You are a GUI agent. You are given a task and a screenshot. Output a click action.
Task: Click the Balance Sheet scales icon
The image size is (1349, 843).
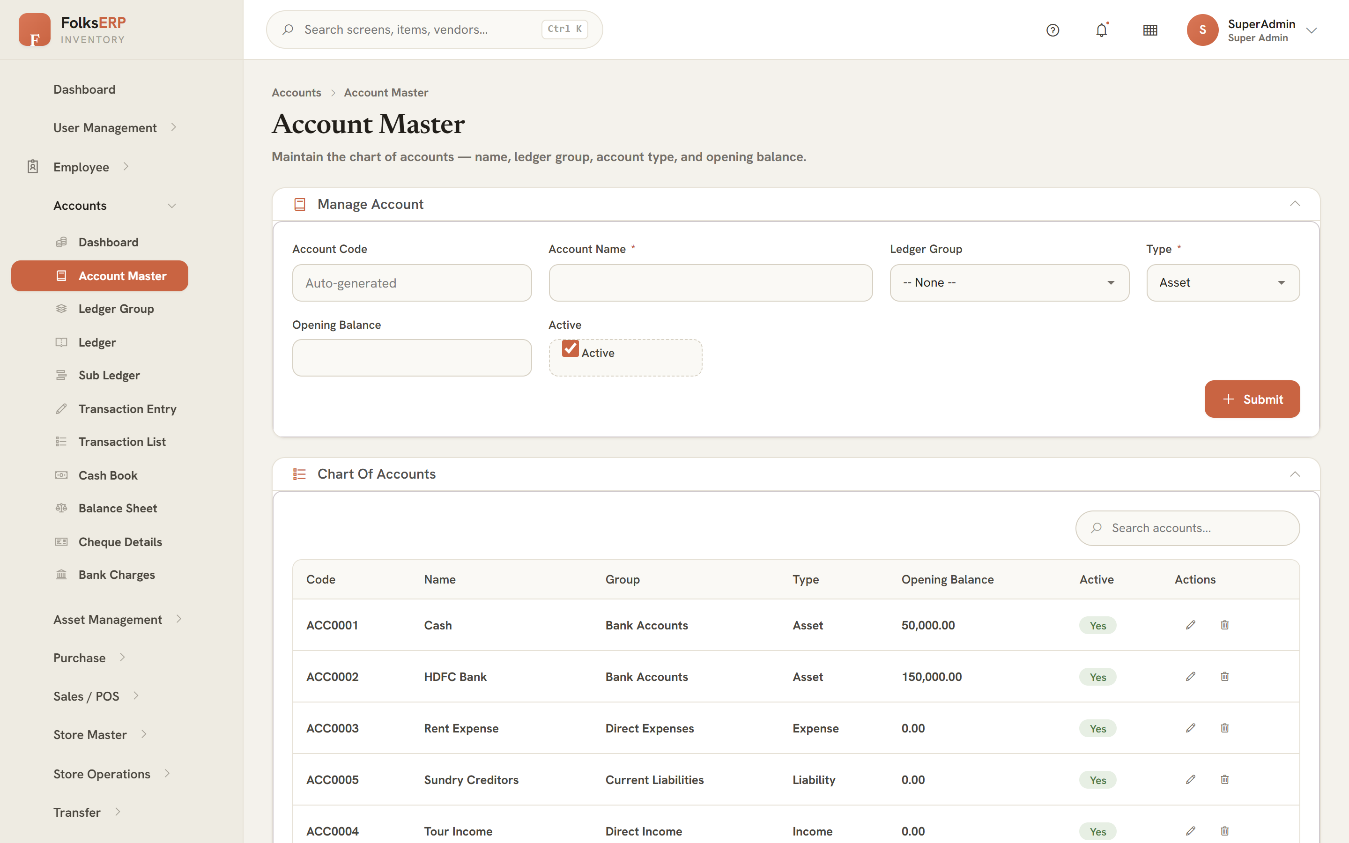(61, 508)
